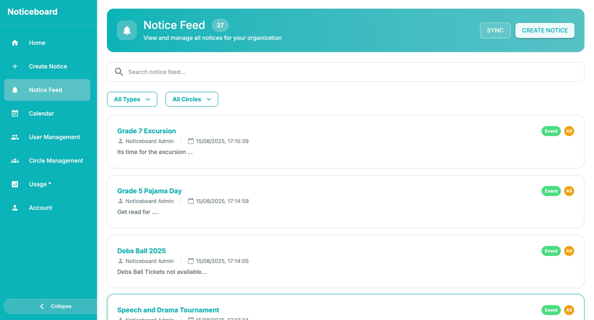Click date text 15/08/2025, 17:15:39
Screen dimensions: 594x320
pos(222,141)
